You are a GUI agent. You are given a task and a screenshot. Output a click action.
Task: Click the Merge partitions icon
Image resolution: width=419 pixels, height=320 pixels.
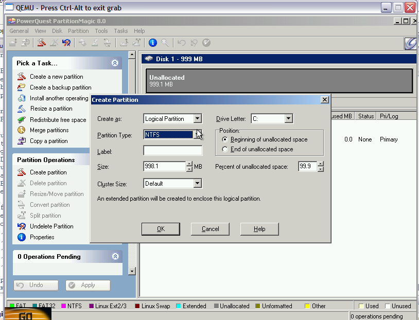click(x=21, y=130)
